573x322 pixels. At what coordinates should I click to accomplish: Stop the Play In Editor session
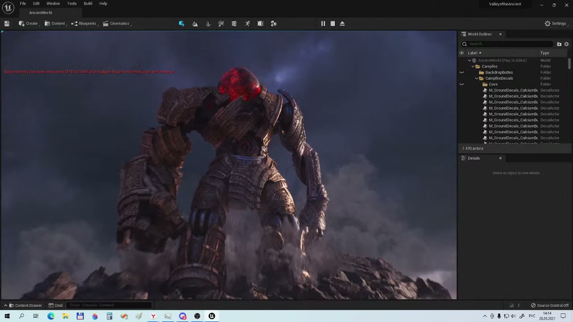(333, 24)
